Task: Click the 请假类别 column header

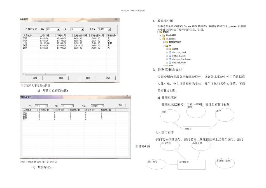Action: point(112,36)
